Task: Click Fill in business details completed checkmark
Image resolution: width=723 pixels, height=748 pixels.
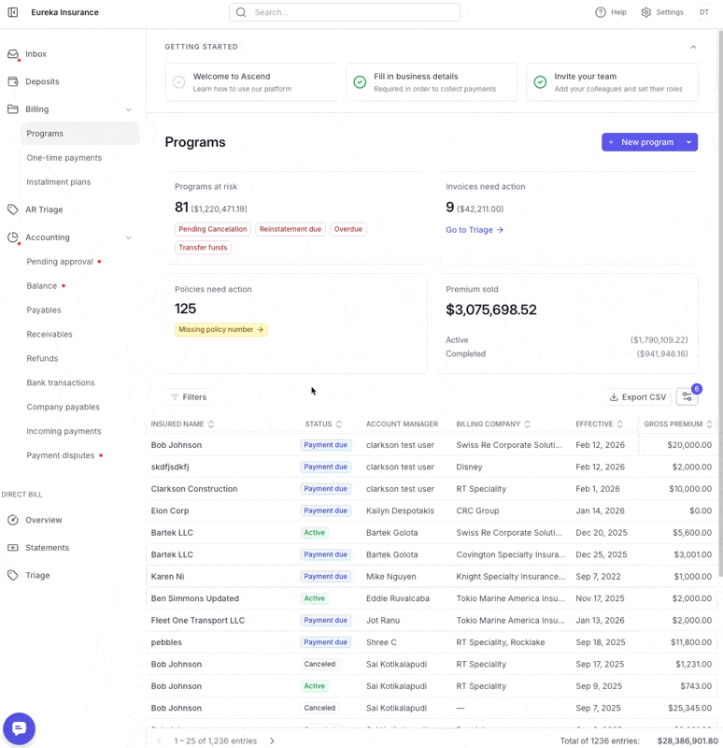Action: [360, 82]
